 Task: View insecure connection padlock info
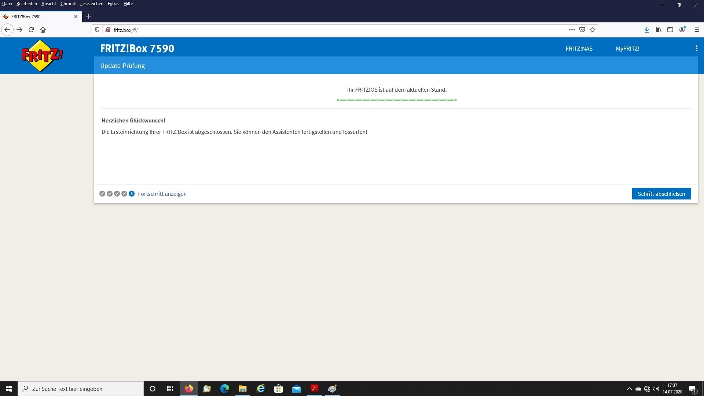[x=107, y=30]
